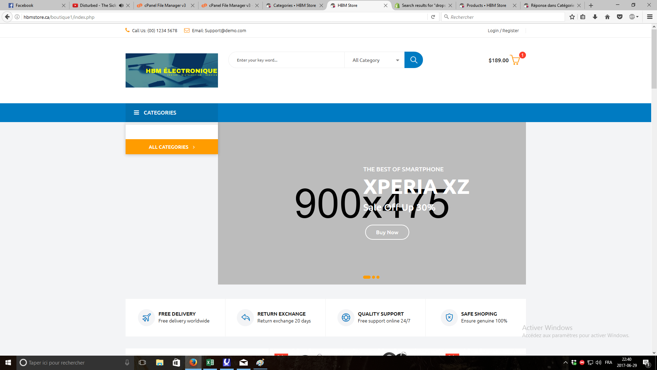Open File Explorer from the taskbar
This screenshot has width=657, height=370.
159,362
